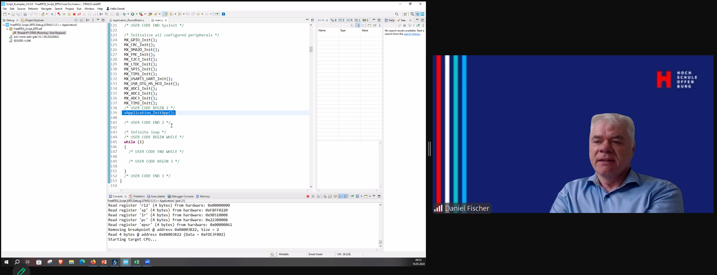Open Firefox from the Windows taskbar

pos(93,262)
